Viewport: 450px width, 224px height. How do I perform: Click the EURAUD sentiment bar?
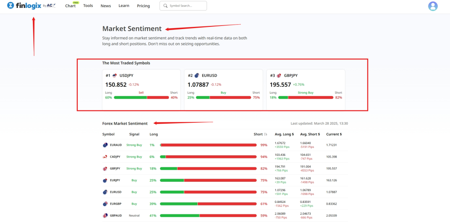(208, 145)
